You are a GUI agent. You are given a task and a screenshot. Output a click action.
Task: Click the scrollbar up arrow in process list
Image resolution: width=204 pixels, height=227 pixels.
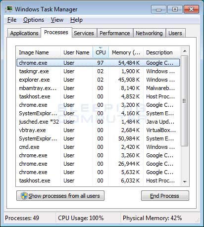click(x=185, y=51)
